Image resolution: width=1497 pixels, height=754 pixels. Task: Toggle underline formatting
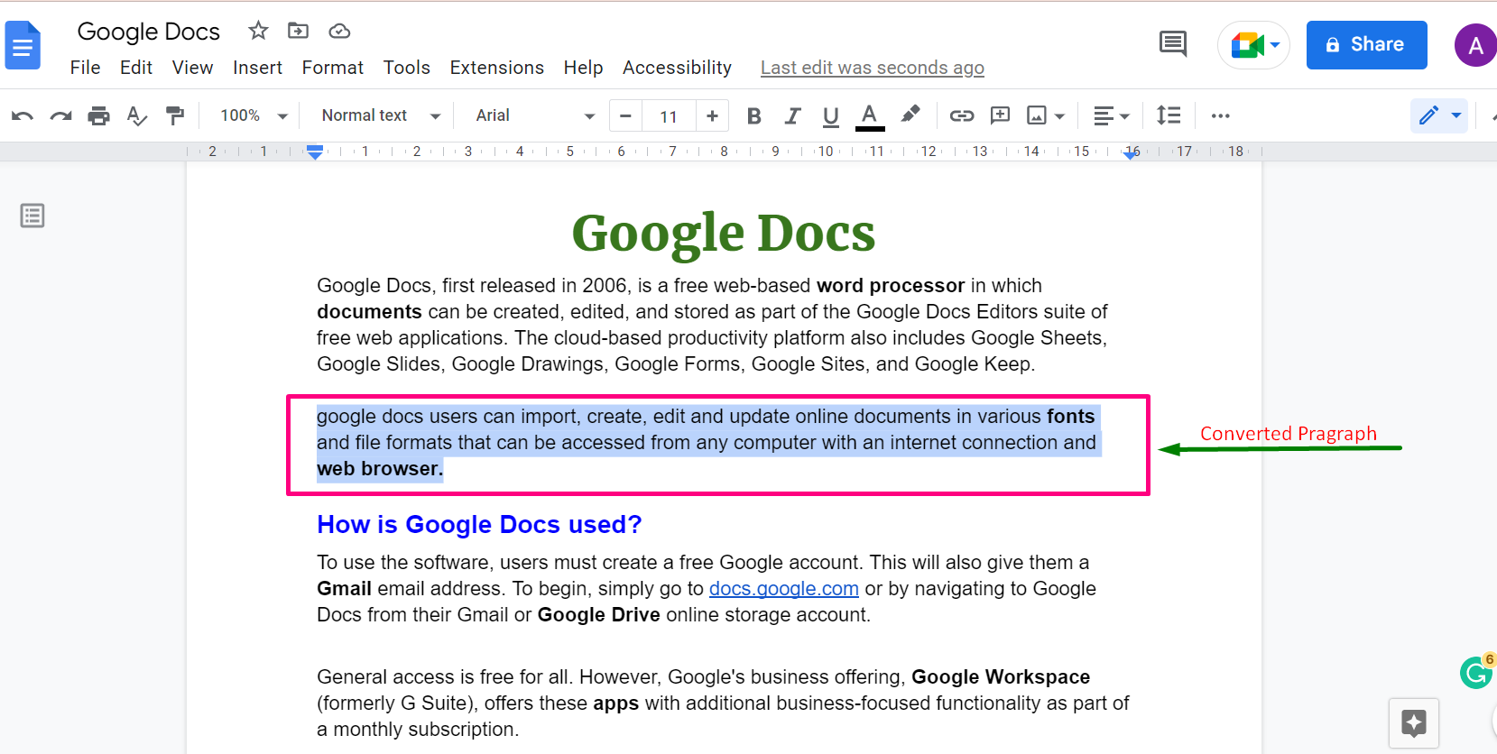tap(831, 115)
